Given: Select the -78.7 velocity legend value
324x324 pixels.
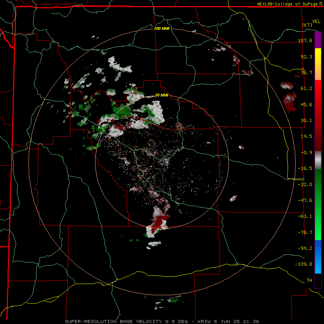Looking at the screenshot, I should pyautogui.click(x=305, y=233).
